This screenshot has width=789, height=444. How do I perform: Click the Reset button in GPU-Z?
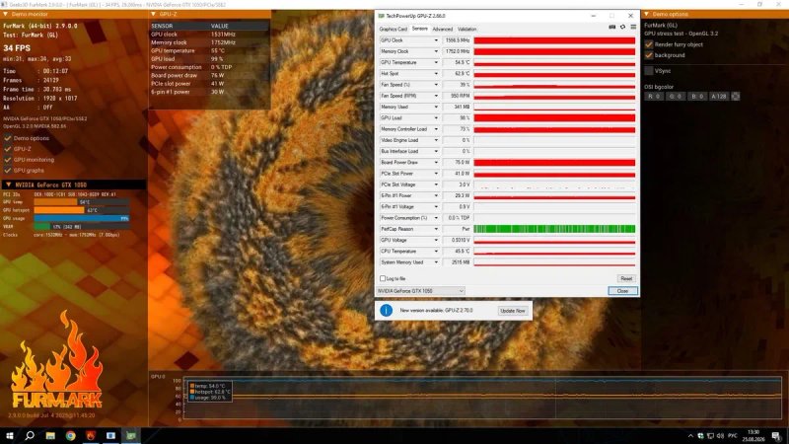point(626,278)
